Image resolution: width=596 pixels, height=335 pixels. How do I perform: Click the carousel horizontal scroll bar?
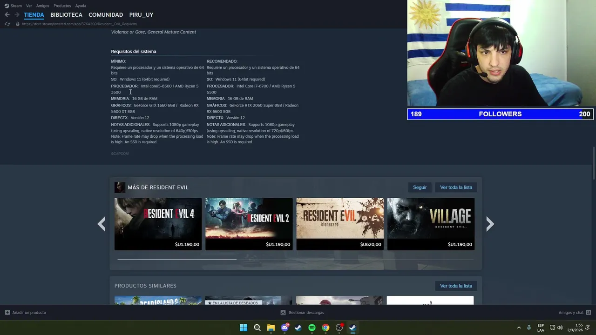[177, 259]
